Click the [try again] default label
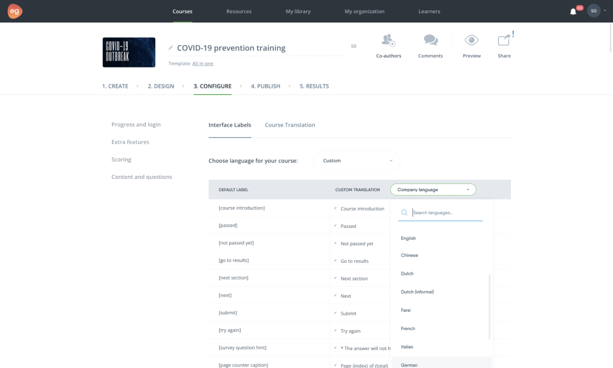This screenshot has width=613, height=368. [230, 330]
